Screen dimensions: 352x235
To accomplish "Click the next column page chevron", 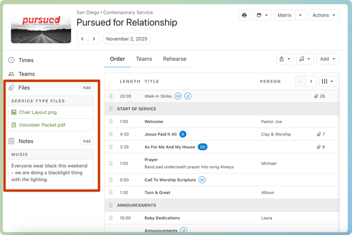I will [x=311, y=81].
